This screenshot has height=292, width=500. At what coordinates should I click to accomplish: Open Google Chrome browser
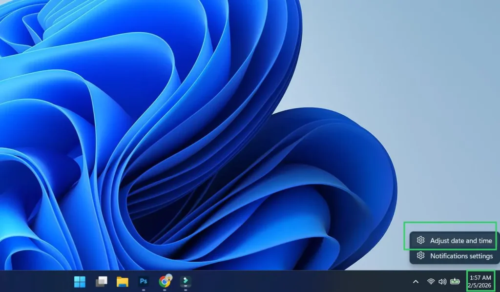165,281
